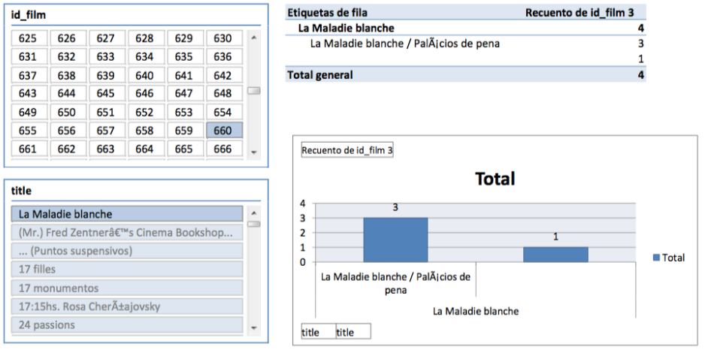705x350 pixels.
Task: Select id_film slicer item 648
Action: pyautogui.click(x=225, y=93)
